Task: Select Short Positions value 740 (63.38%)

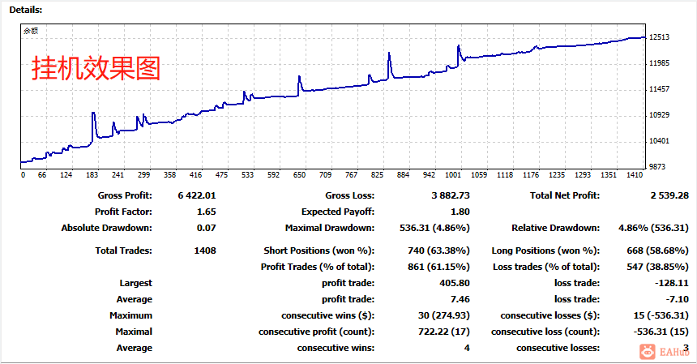Action: coord(438,251)
